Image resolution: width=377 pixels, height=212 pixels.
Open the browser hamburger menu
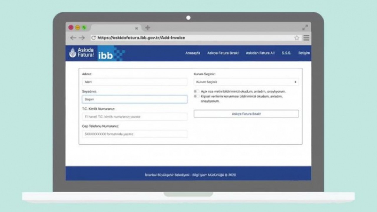[306, 38]
